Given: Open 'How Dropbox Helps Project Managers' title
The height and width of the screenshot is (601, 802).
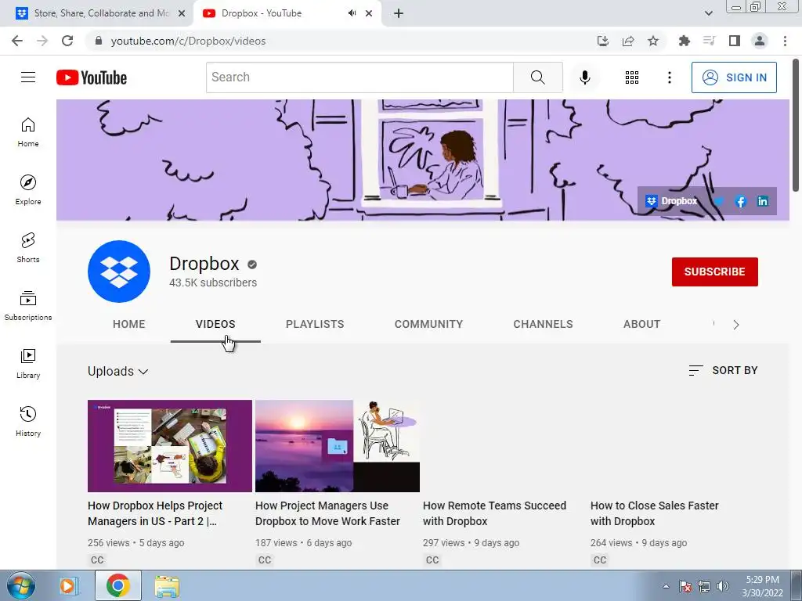Looking at the screenshot, I should 155,513.
